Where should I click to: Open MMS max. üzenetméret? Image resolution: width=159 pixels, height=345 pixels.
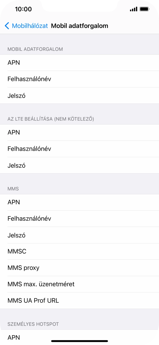[79, 284]
